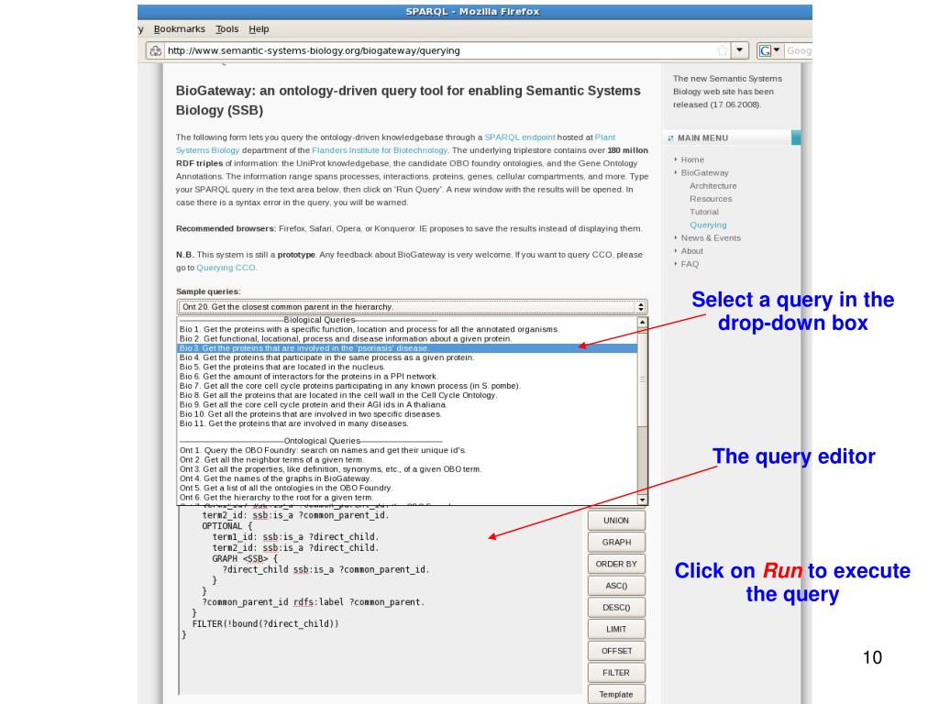939x704 pixels.
Task: Click the dropdown list scroll-down arrow
Action: pos(643,500)
